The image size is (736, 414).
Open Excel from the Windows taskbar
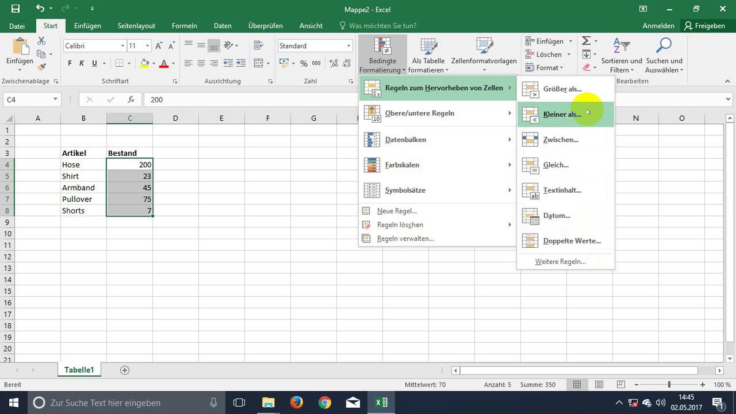tap(381, 402)
